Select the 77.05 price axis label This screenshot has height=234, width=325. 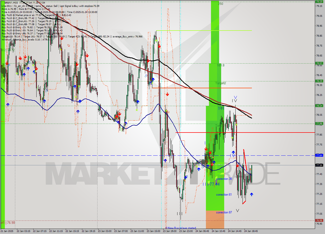tap(319, 214)
